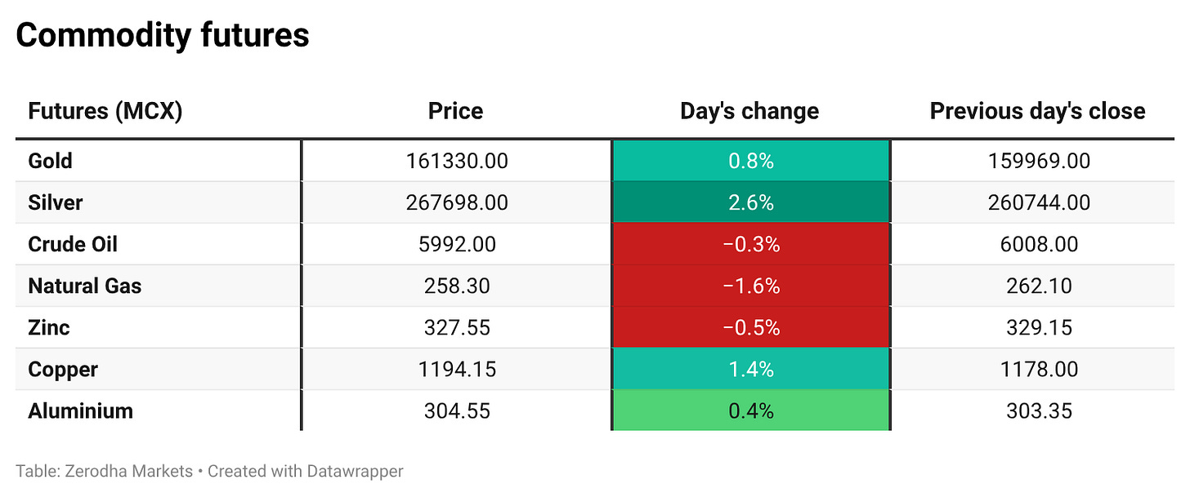Click the Aluminium row label
This screenshot has height=497, width=1190.
tap(80, 410)
